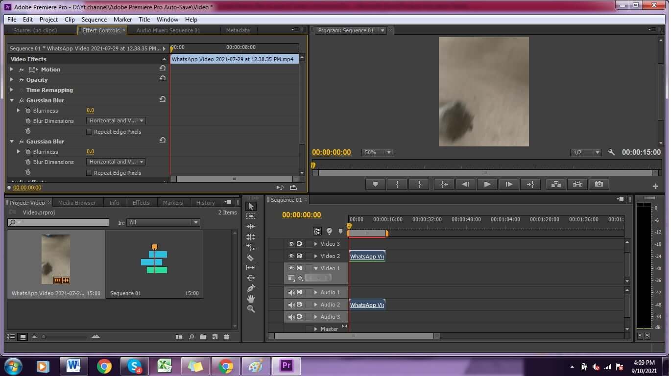Click first Gaussian Blur Blurriness value 0.0
671x376 pixels.
click(x=90, y=111)
